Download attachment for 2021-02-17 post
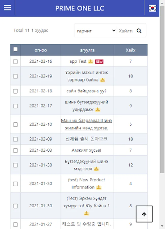The width and height of the screenshot is (165, 229). coord(98,109)
